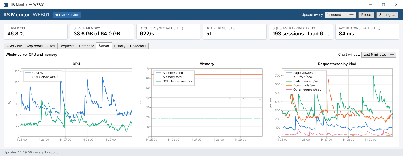Click the SQL Server CPU % legend entry
Screen dimensions: 403x156
[x=42, y=77]
